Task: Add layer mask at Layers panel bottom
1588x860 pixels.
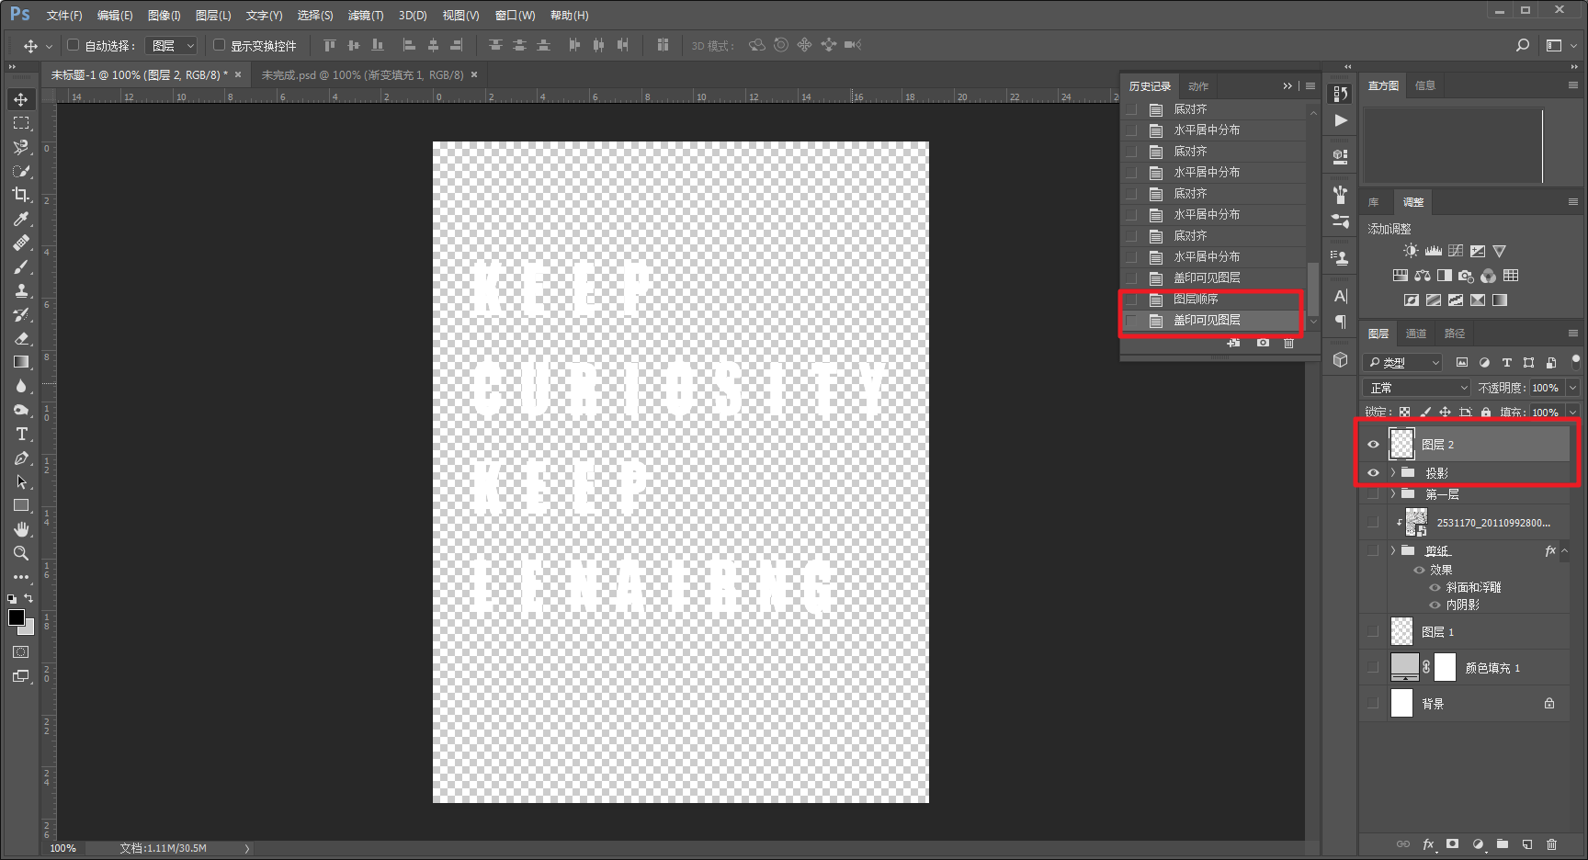Action: [x=1452, y=843]
